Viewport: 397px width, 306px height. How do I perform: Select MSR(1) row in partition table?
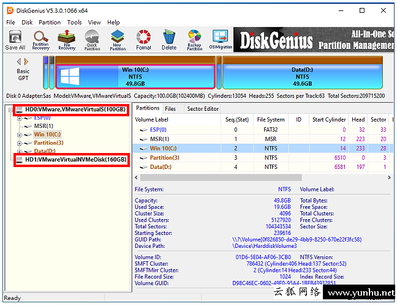[262, 139]
